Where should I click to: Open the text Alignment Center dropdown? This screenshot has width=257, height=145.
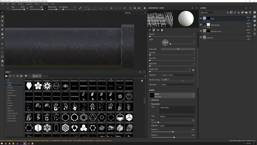click(x=177, y=126)
